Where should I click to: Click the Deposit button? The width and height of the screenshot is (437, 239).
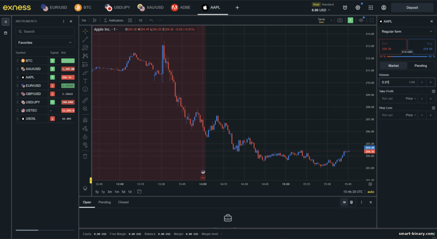(x=412, y=8)
